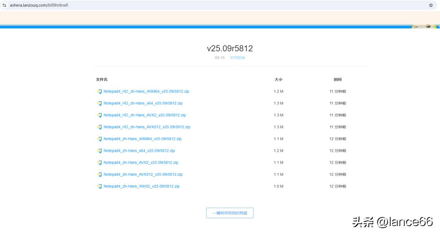Open Notepad4_HD_zh-Hans_x64_v25.09r5812.zip link
The width and height of the screenshot is (440, 235).
coord(143,103)
